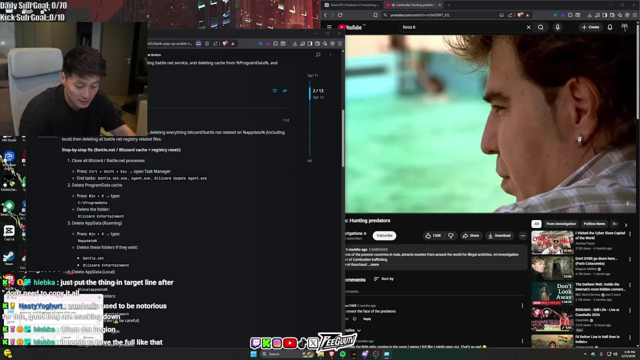
Task: Open comment options for the 'censor the face' comment
Action: click(x=522, y=305)
